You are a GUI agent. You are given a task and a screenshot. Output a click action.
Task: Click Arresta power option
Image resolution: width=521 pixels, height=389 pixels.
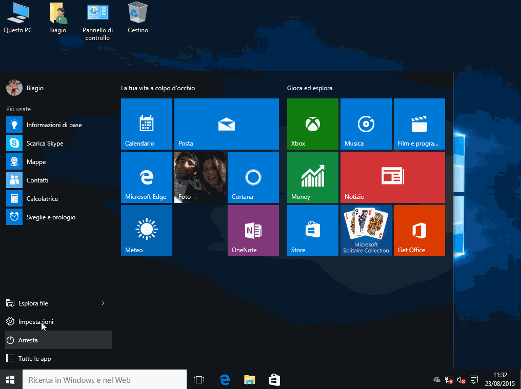(28, 340)
